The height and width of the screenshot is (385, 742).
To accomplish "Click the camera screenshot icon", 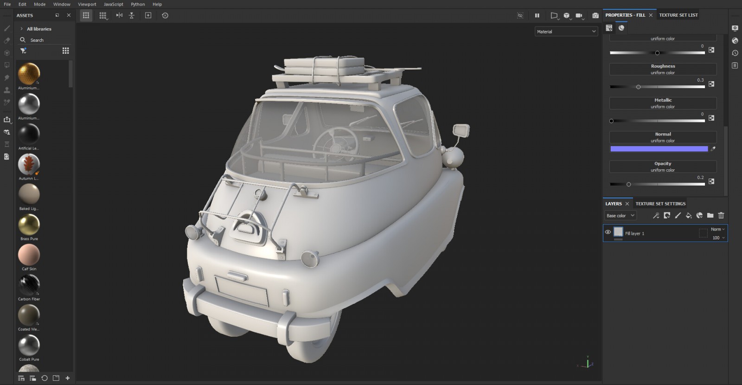I will pyautogui.click(x=595, y=15).
